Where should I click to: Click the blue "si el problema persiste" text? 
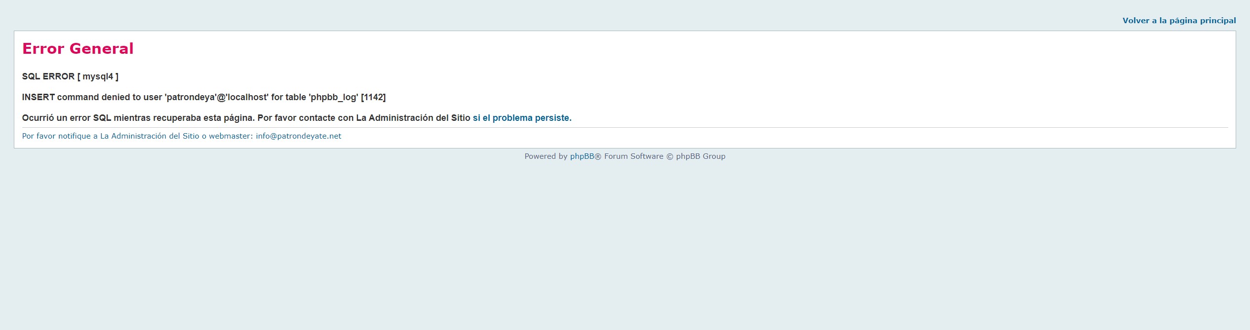click(x=522, y=118)
